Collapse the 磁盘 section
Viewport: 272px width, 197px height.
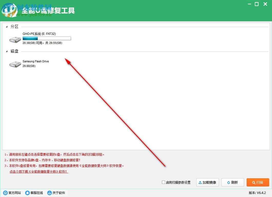(7, 51)
